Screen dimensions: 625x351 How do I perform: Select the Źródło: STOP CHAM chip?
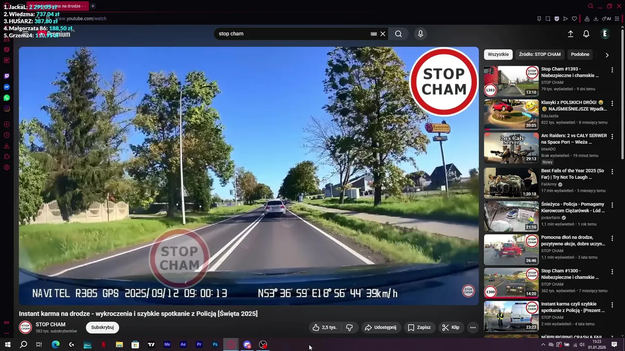click(x=540, y=54)
